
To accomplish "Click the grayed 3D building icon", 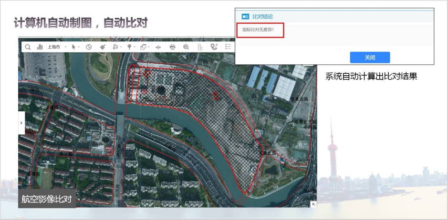I will coord(200,47).
